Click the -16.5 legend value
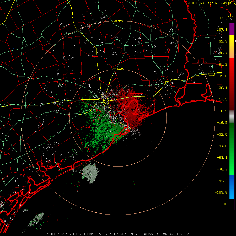The height and width of the screenshot is (236, 236). [222, 123]
